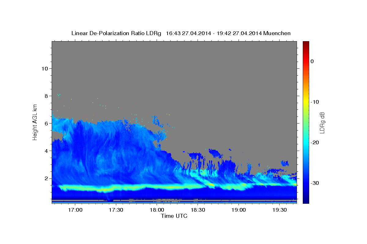Click the colorbar value -20
The height and width of the screenshot is (244, 367).
[315, 142]
